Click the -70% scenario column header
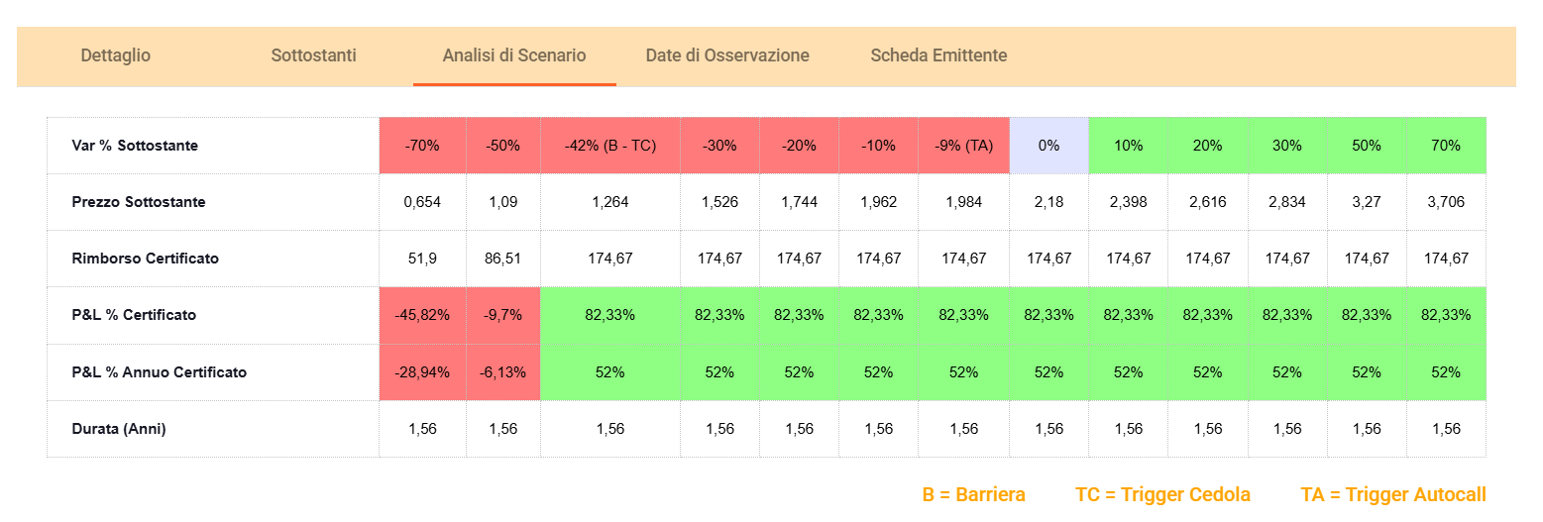This screenshot has width=1543, height=522. coord(422,146)
